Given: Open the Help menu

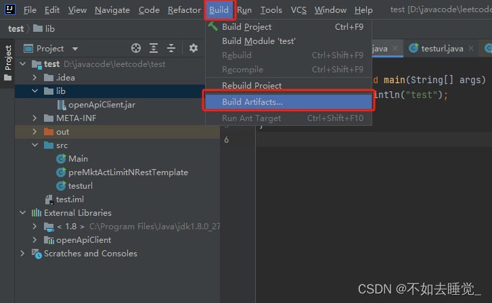Looking at the screenshot, I should click(363, 10).
